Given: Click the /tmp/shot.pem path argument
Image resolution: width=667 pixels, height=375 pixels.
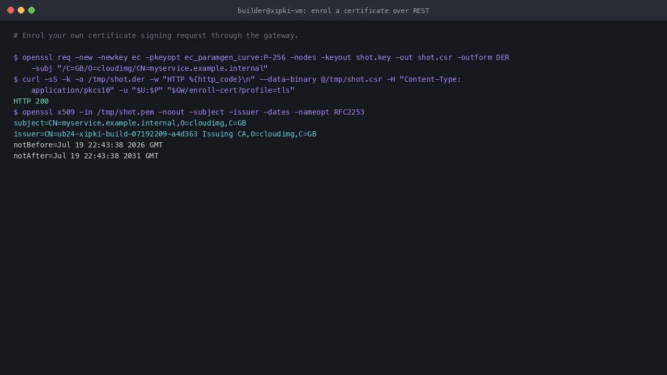Looking at the screenshot, I should (x=126, y=112).
